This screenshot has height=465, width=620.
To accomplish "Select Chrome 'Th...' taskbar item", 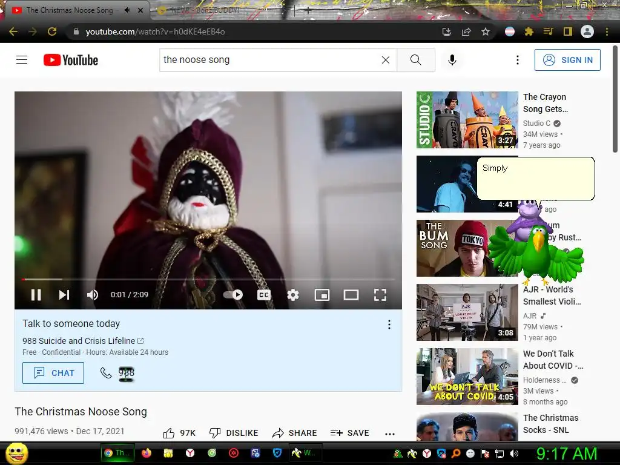I will click(117, 453).
